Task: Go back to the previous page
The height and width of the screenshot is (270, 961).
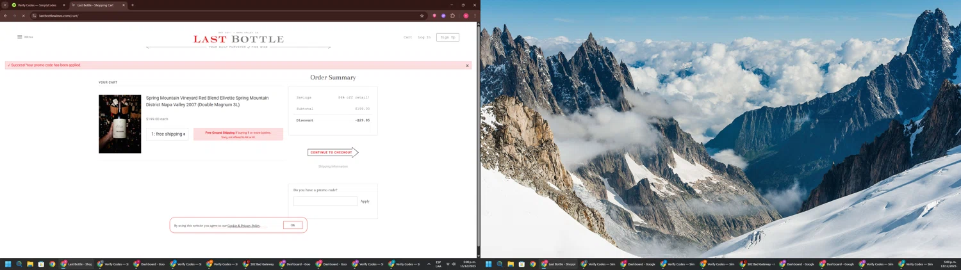Action: (6, 15)
